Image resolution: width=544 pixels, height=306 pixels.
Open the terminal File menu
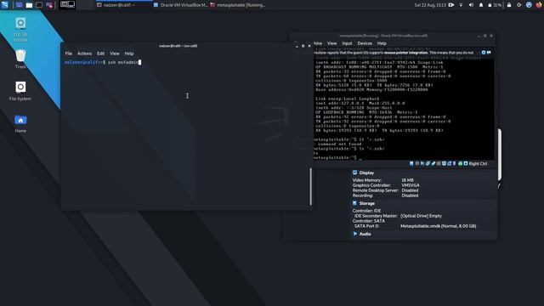coord(69,54)
